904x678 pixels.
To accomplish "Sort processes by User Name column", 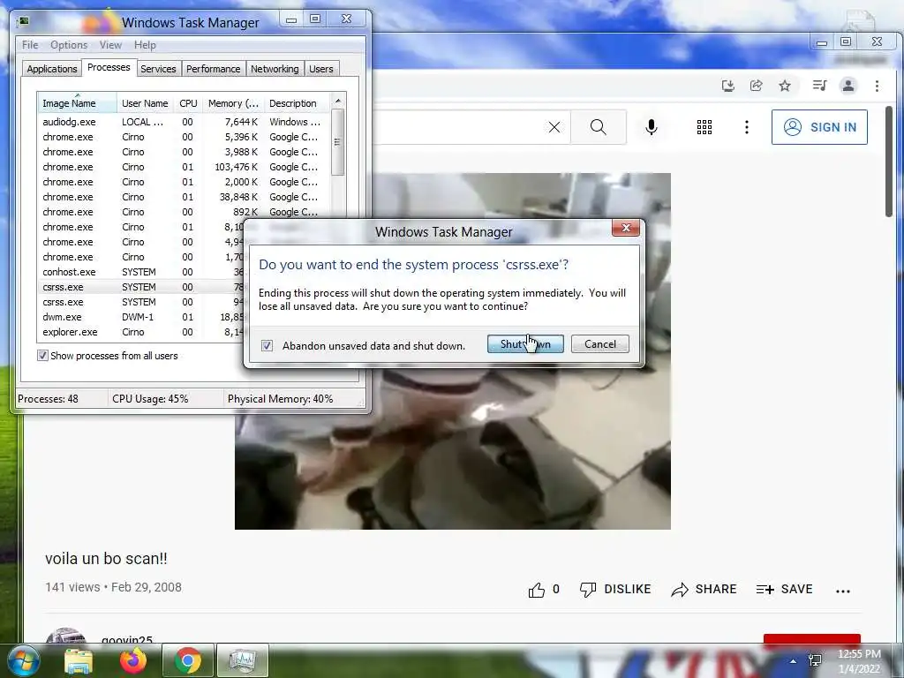I will (145, 103).
